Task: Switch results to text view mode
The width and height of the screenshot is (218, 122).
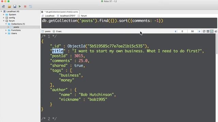Action: [212, 32]
